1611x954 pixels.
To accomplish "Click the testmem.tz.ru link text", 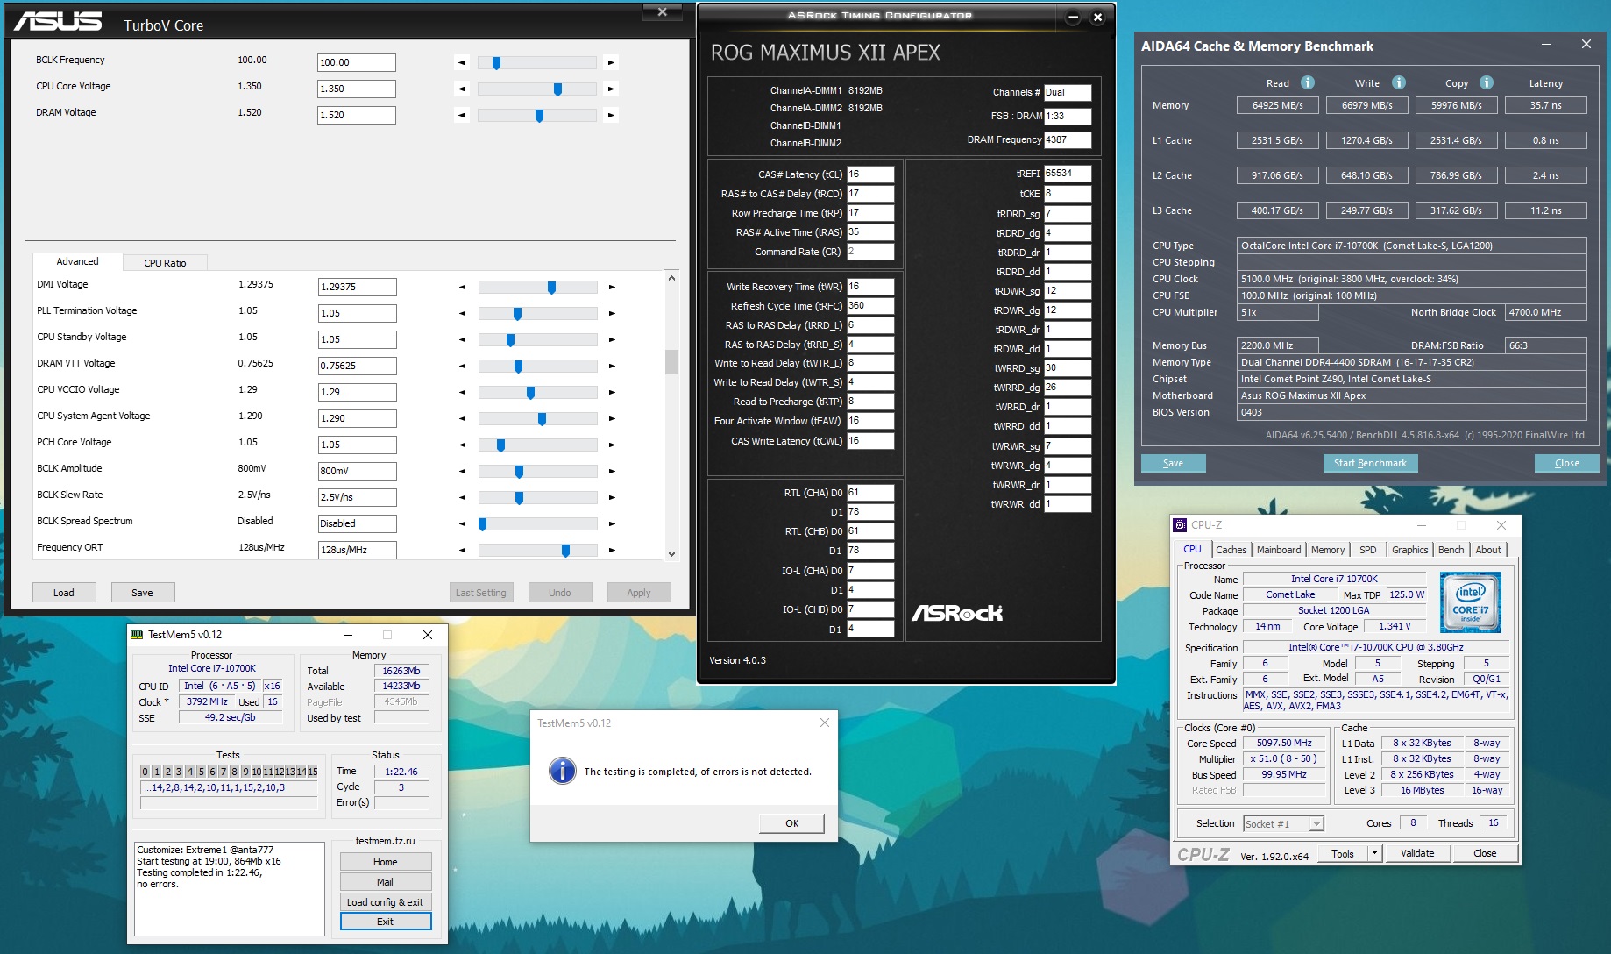I will pyautogui.click(x=385, y=841).
